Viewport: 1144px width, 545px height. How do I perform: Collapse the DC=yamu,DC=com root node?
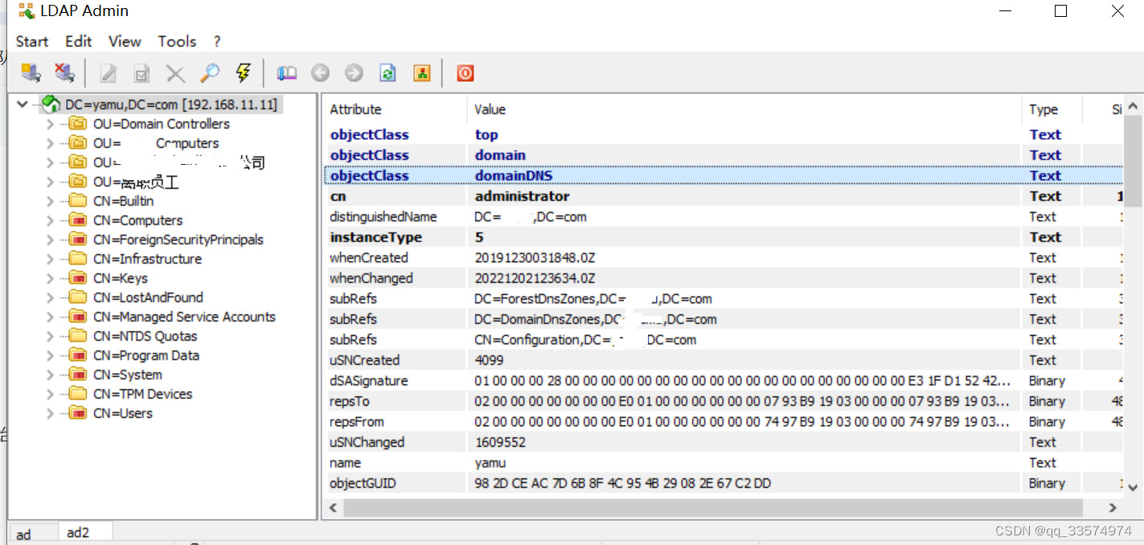[22, 104]
